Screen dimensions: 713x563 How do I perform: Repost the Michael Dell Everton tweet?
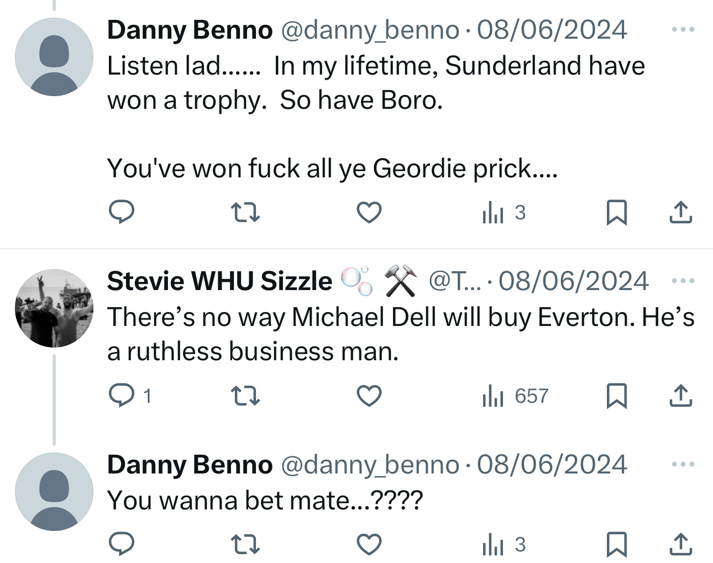[245, 396]
